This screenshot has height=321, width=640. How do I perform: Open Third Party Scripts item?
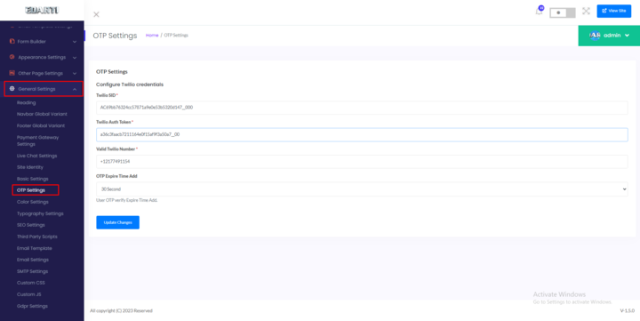coord(37,237)
